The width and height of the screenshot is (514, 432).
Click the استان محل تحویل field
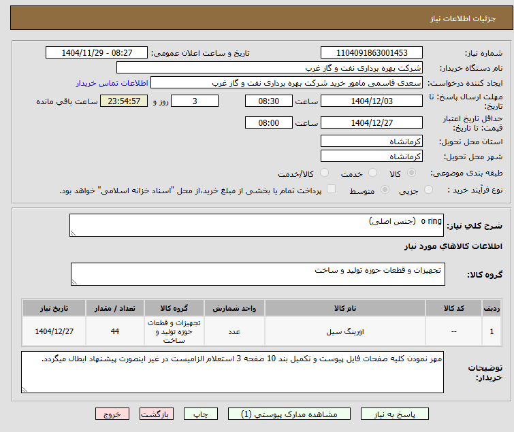[372, 141]
